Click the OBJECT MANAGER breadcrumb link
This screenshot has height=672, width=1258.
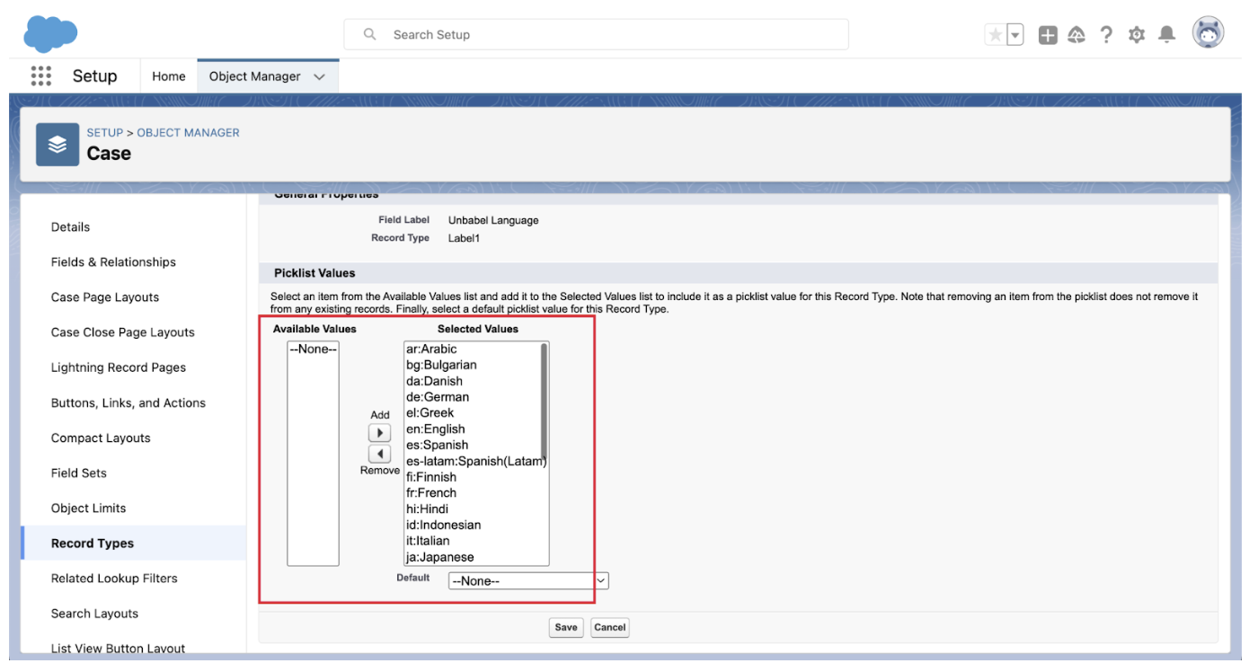[x=189, y=133]
